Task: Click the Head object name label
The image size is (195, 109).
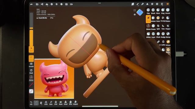Action: pyautogui.click(x=43, y=18)
